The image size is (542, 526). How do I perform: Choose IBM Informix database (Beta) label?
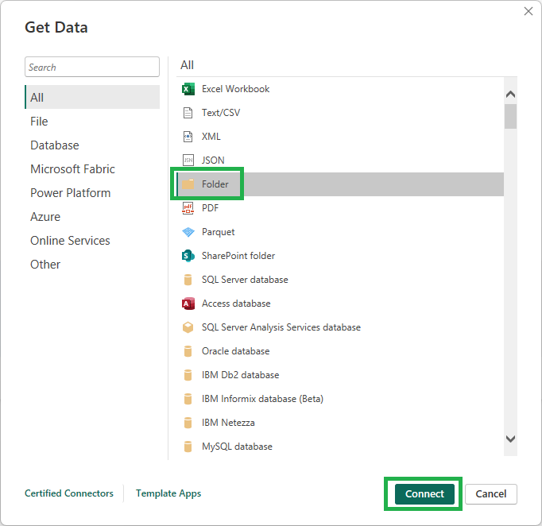[262, 399]
